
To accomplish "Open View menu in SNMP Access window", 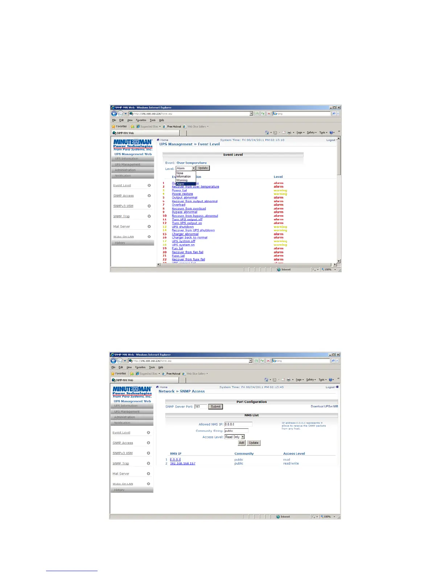I will pyautogui.click(x=129, y=367).
